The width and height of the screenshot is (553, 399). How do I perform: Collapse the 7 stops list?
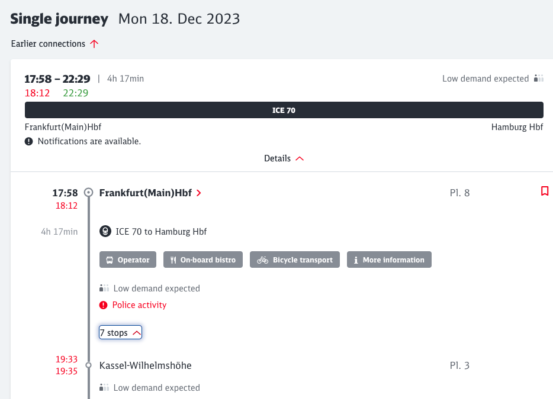pos(120,333)
